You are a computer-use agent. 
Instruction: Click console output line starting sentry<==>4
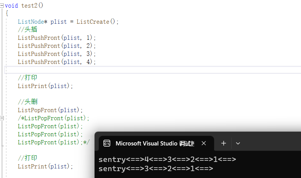point(167,159)
